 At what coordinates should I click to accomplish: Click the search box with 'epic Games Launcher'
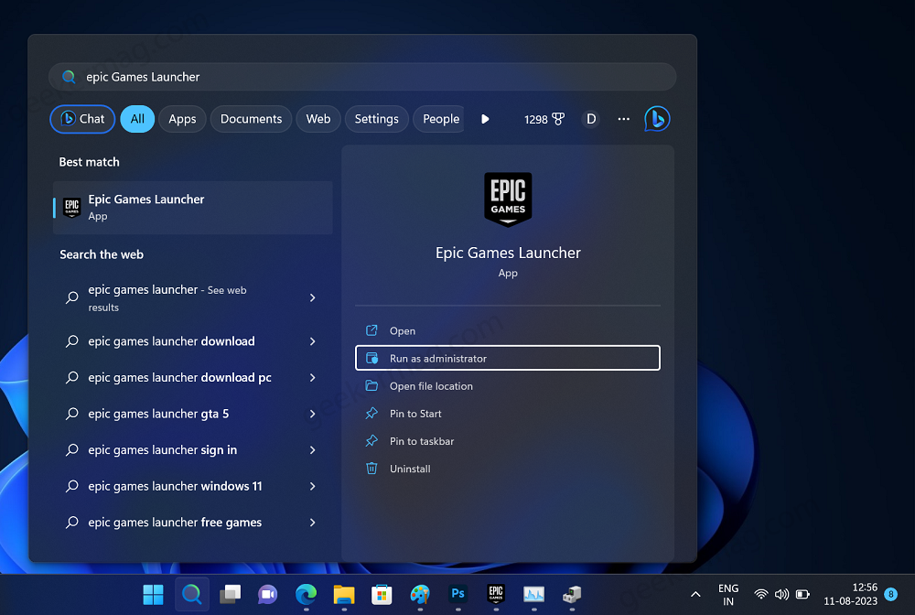point(362,77)
